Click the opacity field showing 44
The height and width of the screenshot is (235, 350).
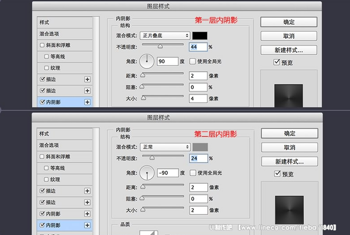(x=198, y=47)
